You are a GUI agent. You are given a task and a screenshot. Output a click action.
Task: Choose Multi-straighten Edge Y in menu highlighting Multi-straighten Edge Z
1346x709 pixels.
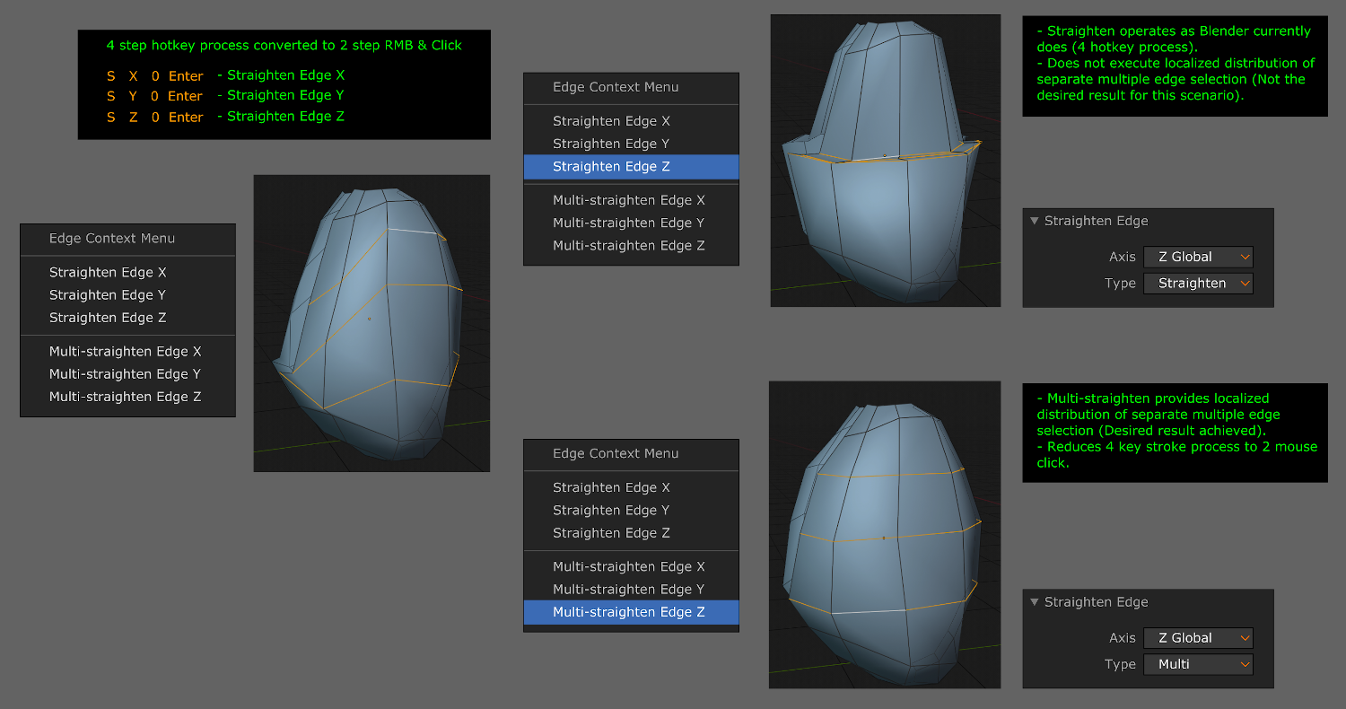click(631, 589)
